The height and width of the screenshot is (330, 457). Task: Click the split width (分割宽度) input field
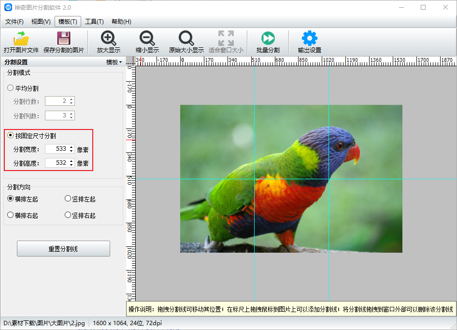coord(57,149)
